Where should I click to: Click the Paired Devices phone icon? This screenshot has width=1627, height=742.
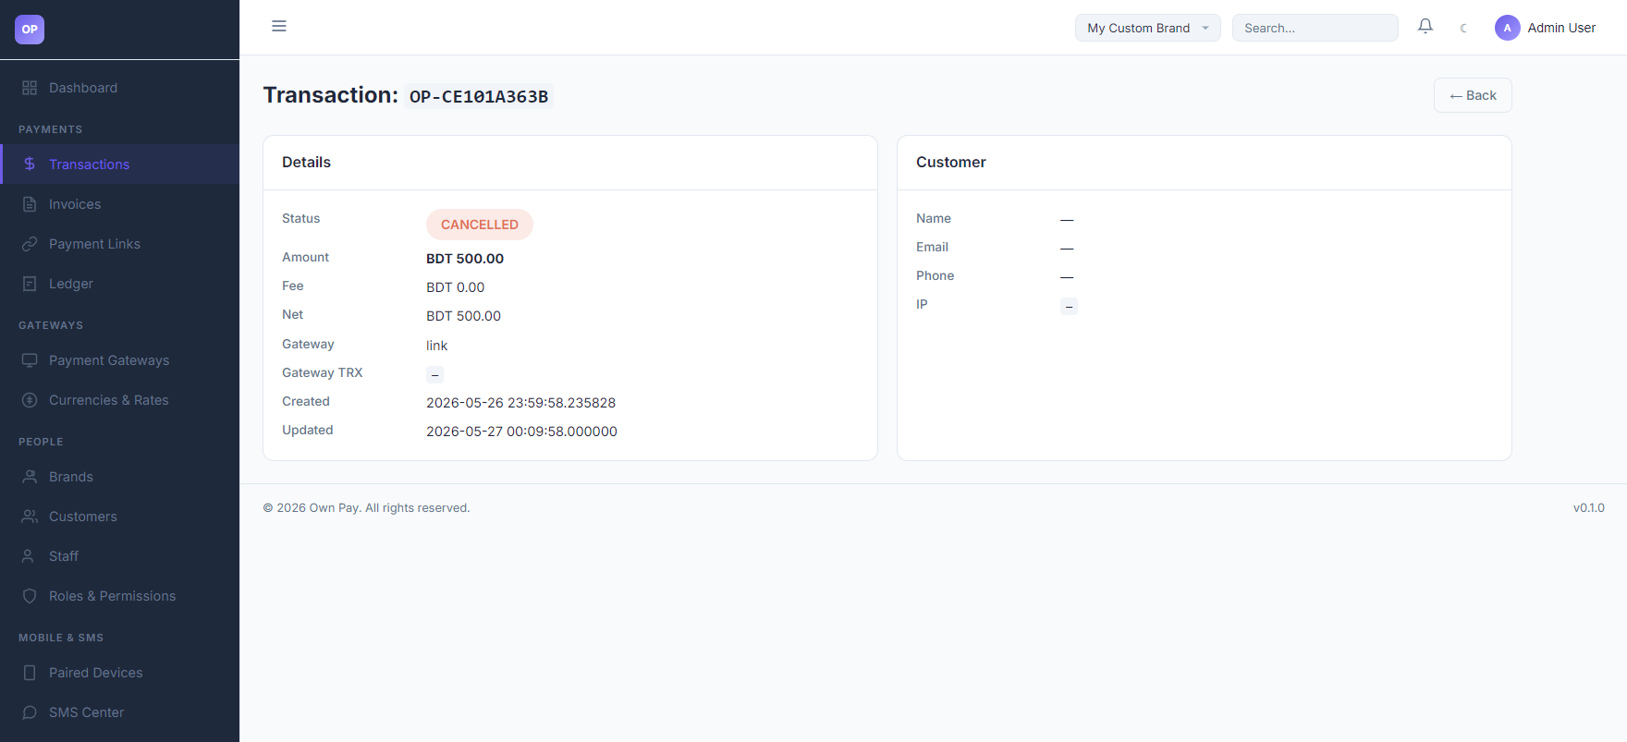click(30, 673)
